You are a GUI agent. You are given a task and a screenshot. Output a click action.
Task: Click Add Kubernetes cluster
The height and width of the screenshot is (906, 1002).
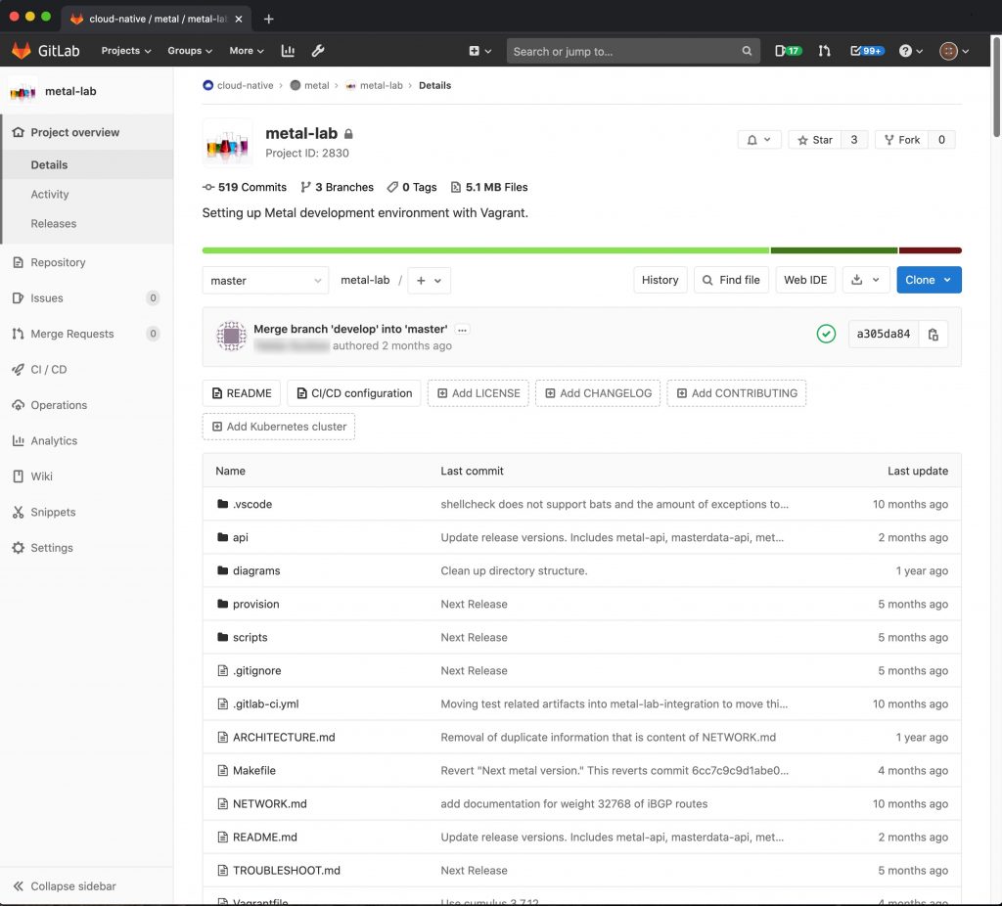tap(279, 427)
